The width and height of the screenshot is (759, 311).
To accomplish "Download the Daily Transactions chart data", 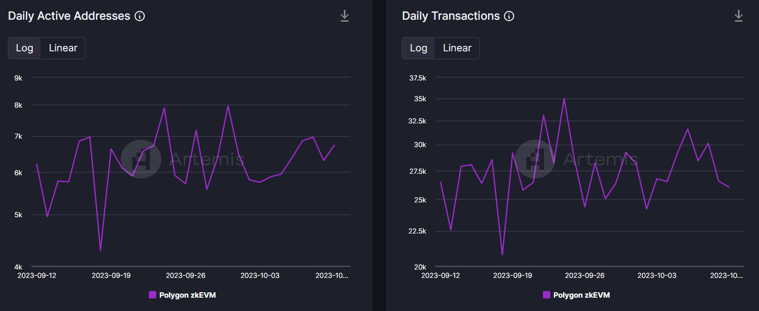I will pos(738,16).
